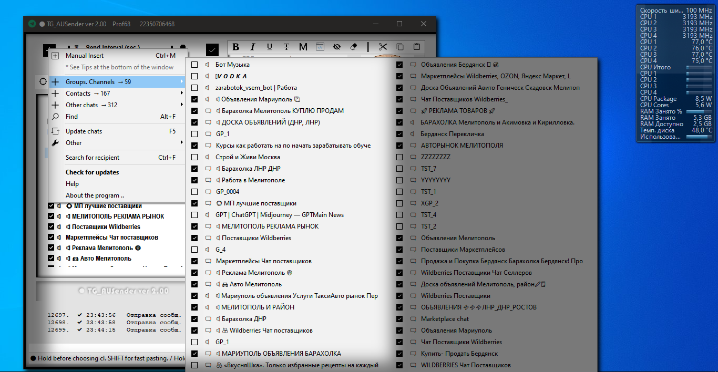
Task: Apply italic formatting in the message toolbar
Action: [253, 47]
